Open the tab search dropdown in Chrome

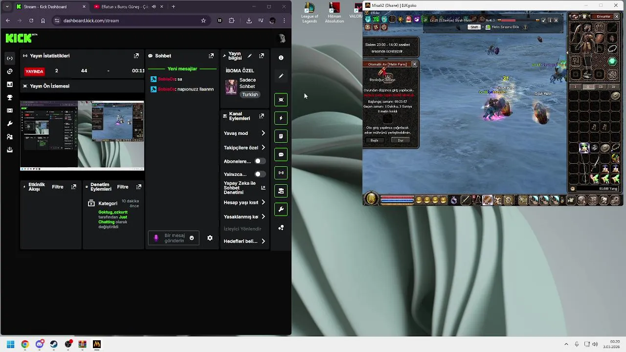[7, 7]
